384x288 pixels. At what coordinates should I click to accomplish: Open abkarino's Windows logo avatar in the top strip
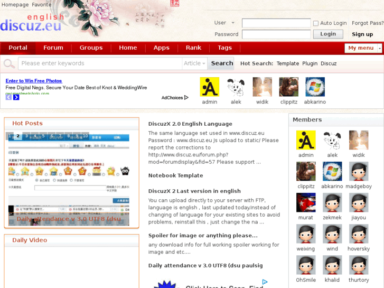tap(315, 87)
